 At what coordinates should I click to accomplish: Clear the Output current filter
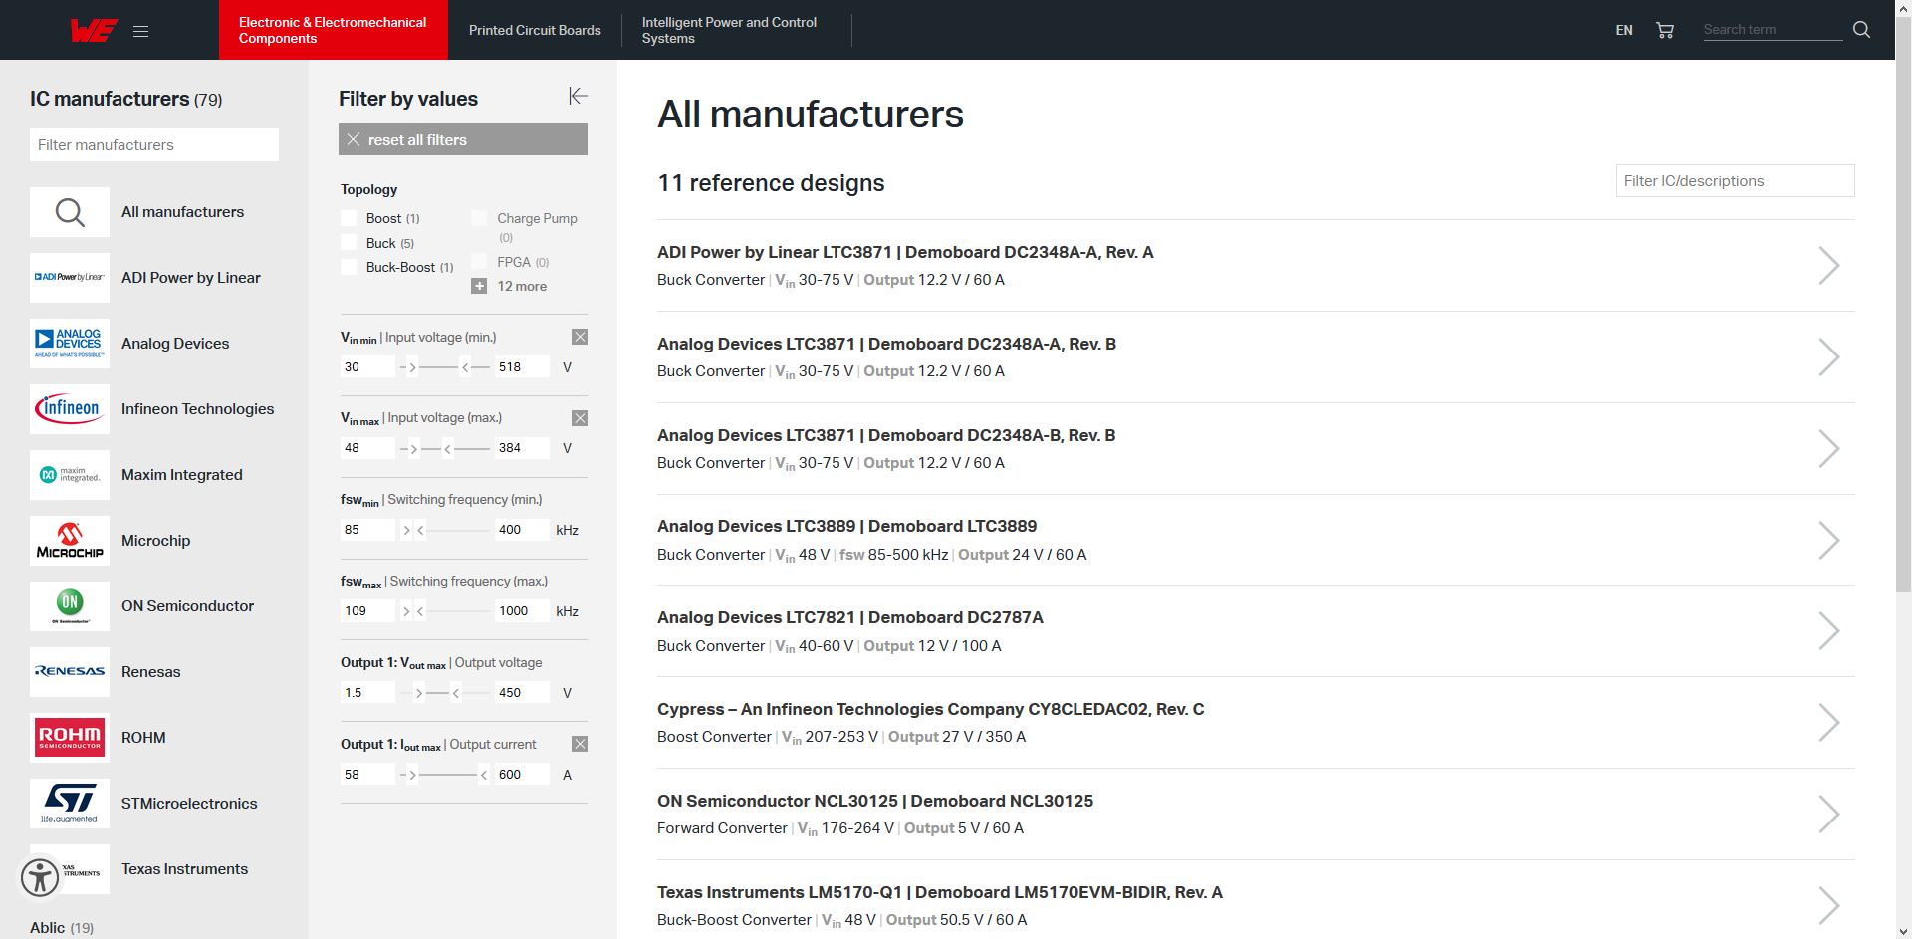[x=580, y=744]
